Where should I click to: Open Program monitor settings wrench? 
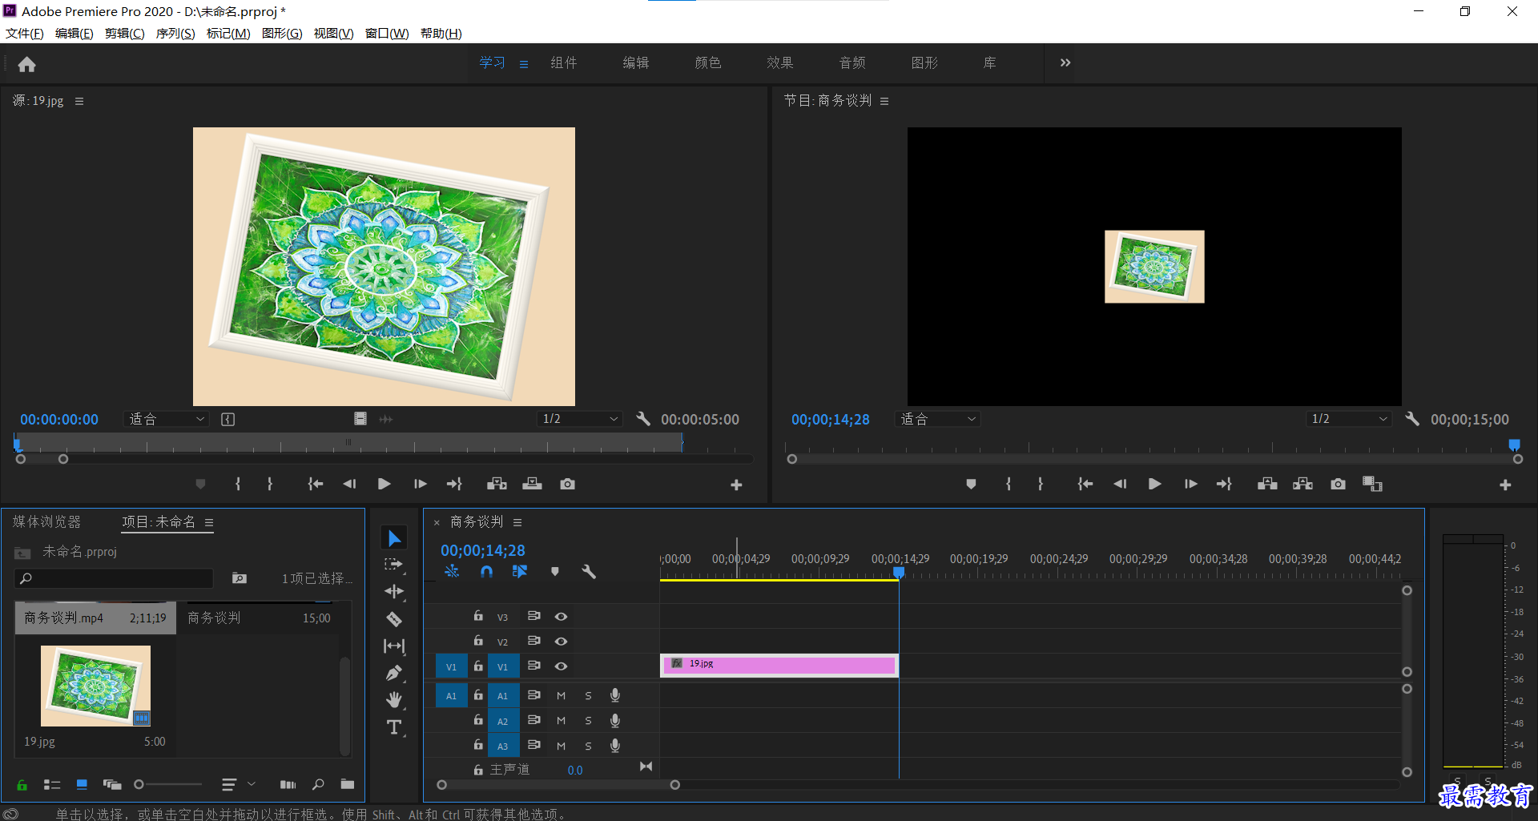[x=1412, y=419]
